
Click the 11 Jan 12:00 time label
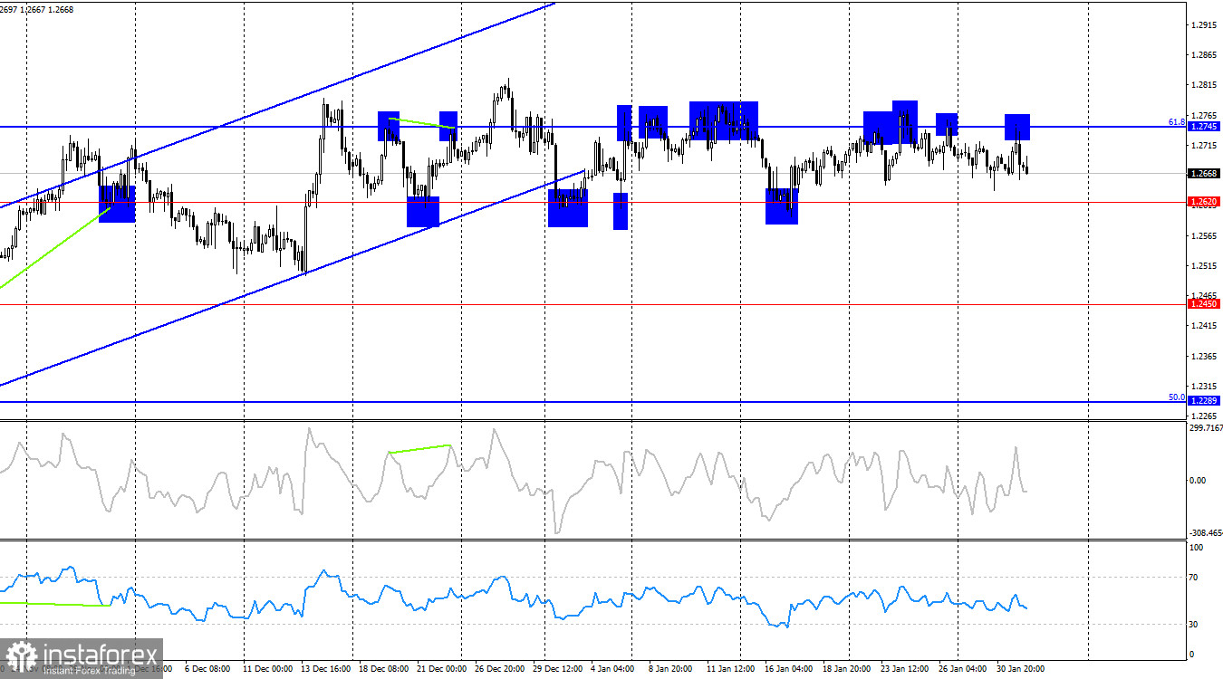(x=730, y=669)
